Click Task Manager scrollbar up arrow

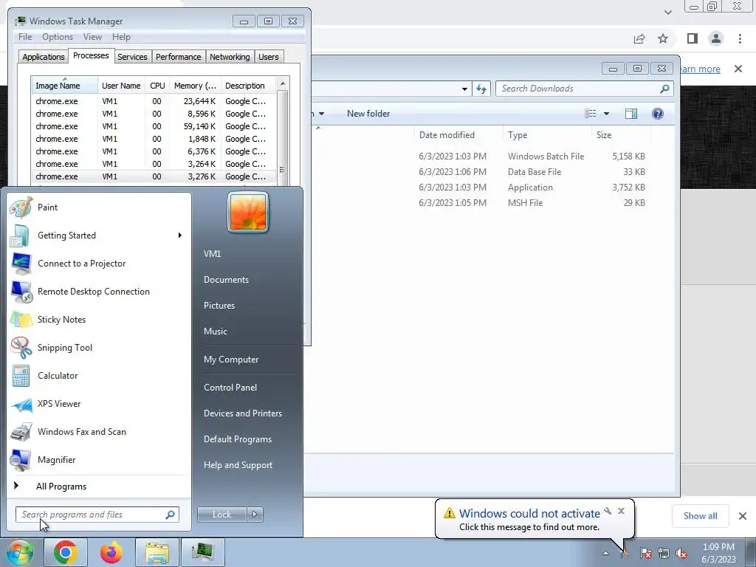pos(283,83)
